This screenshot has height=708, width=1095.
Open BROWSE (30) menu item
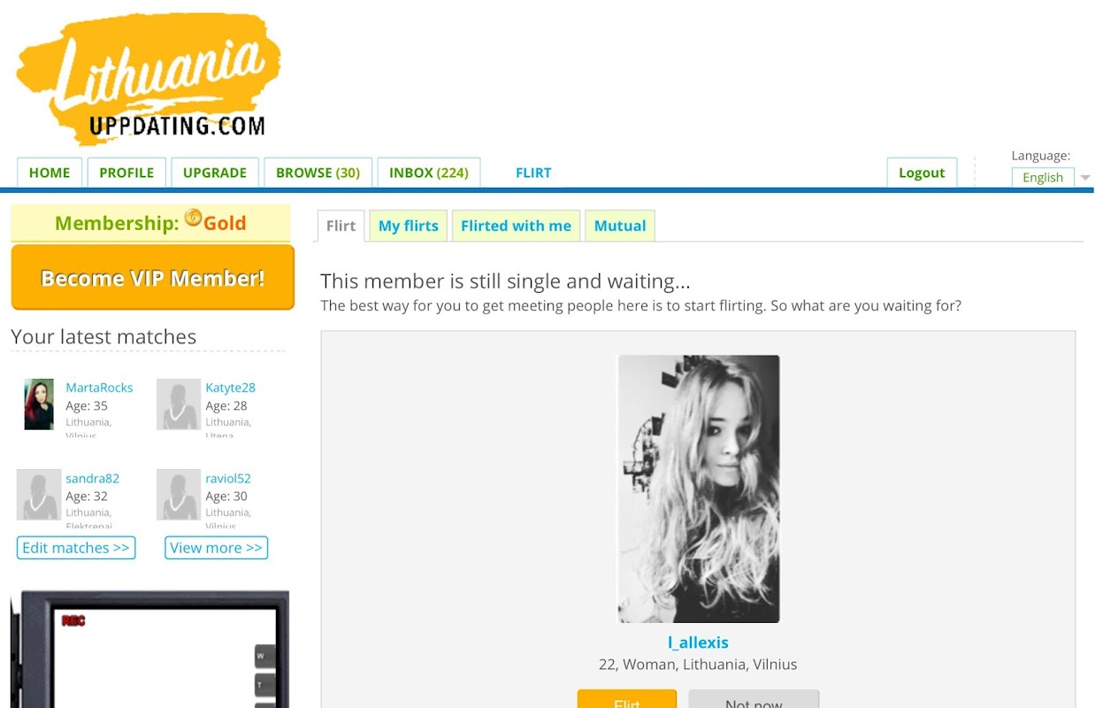tap(318, 173)
